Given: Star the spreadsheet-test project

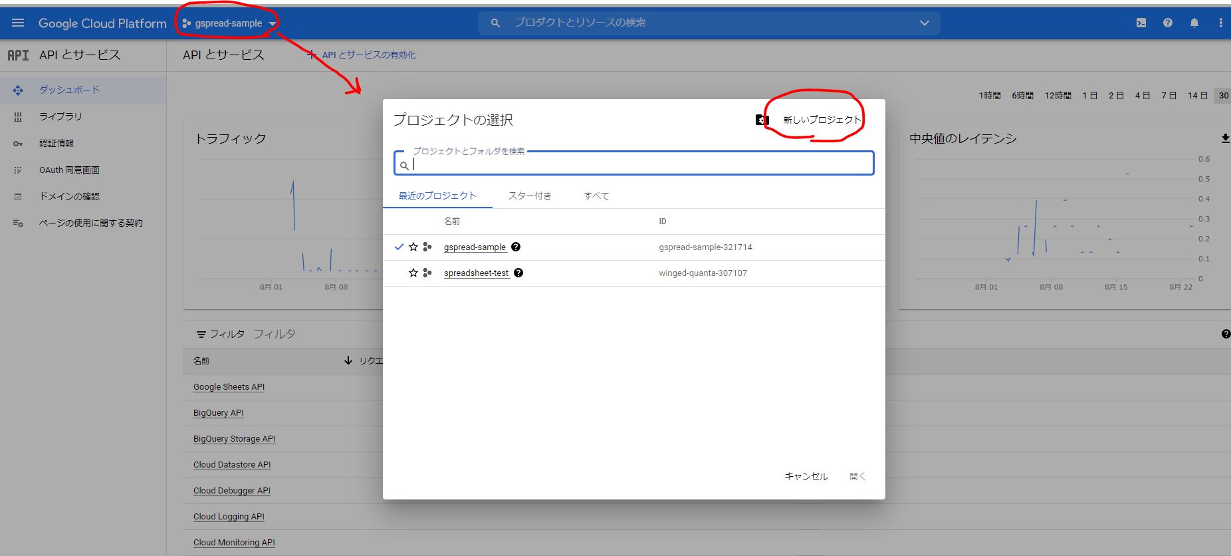Looking at the screenshot, I should (x=413, y=273).
